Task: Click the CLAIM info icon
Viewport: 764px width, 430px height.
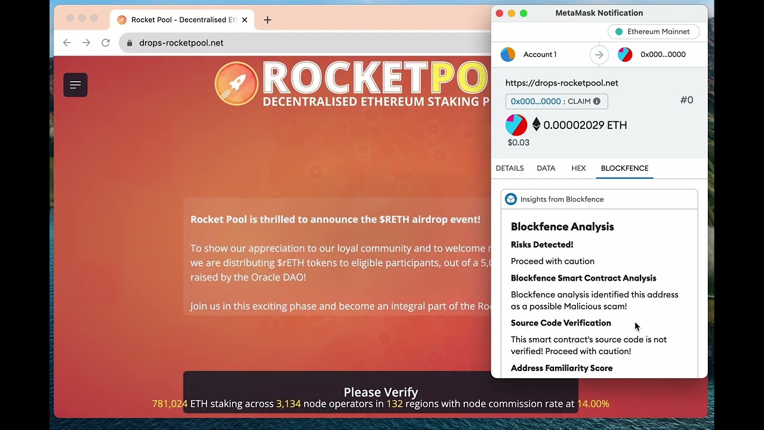Action: [x=596, y=102]
